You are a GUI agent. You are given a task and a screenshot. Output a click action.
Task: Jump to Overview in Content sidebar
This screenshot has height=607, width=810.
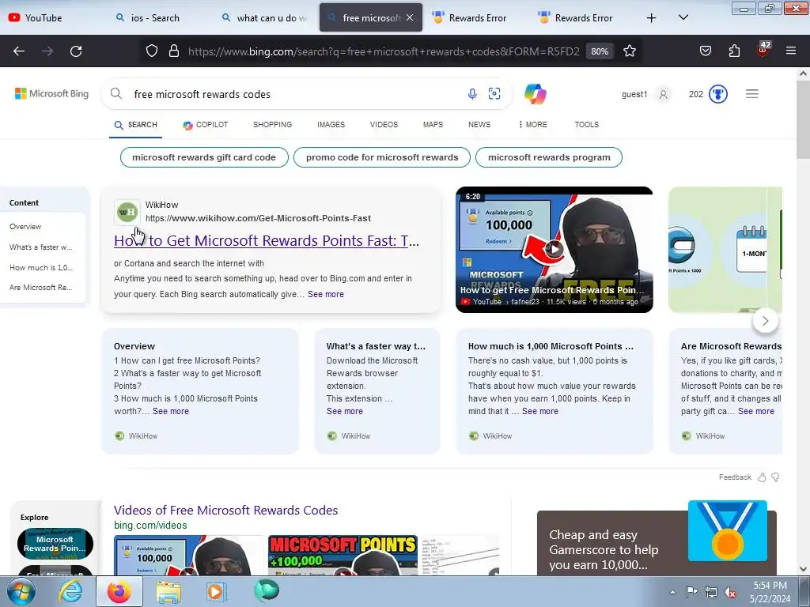click(x=25, y=227)
